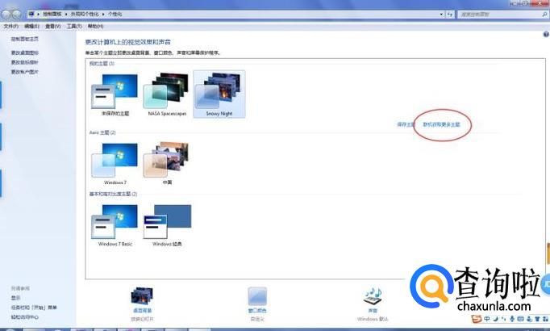Open the 编辑(E) menu

(31, 27)
